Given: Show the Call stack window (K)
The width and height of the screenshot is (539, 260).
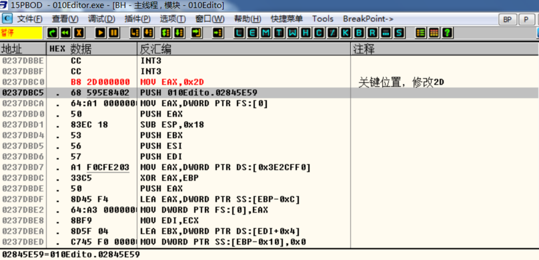Looking at the screenshot, I should pyautogui.click(x=346, y=33).
